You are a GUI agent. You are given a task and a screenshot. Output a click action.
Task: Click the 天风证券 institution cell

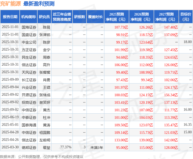pos(29,72)
